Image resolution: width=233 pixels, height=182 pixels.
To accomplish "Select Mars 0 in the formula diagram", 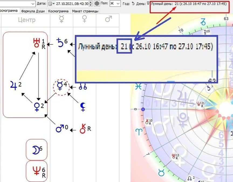I will 62,128.
